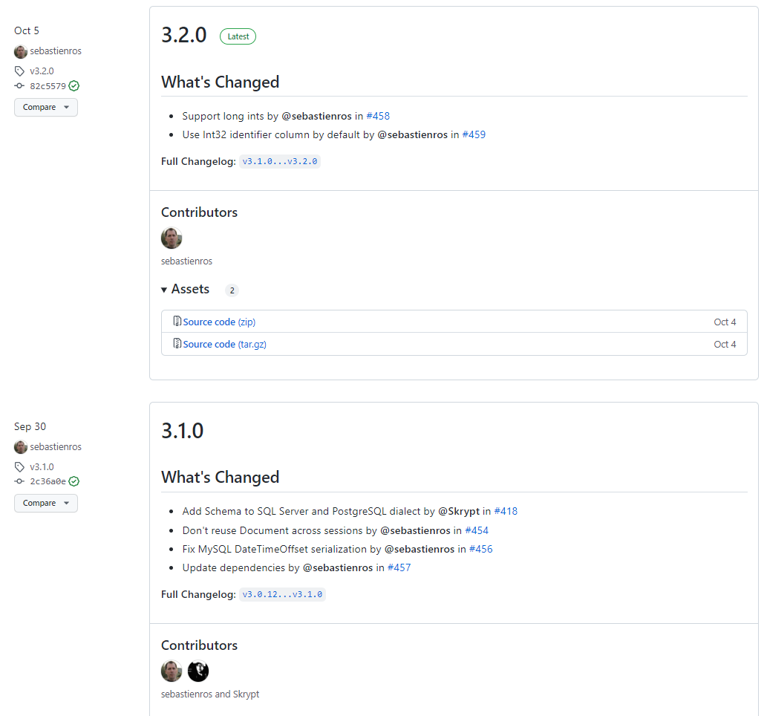Click green verified check next to 82c5579
This screenshot has width=767, height=716.
74,86
